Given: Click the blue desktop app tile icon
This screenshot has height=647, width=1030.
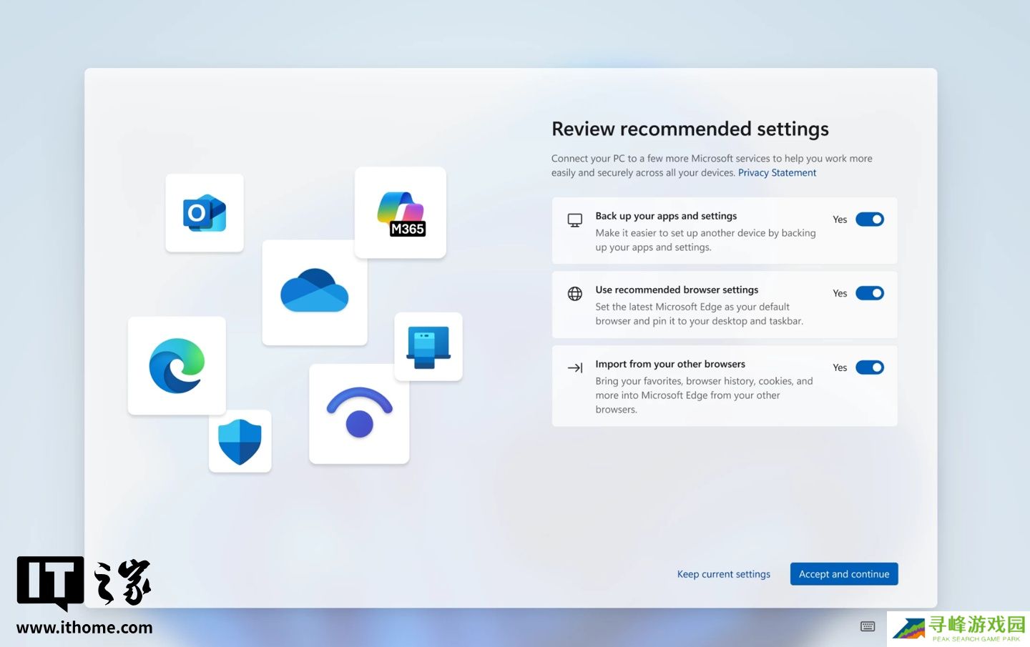Looking at the screenshot, I should pyautogui.click(x=428, y=347).
